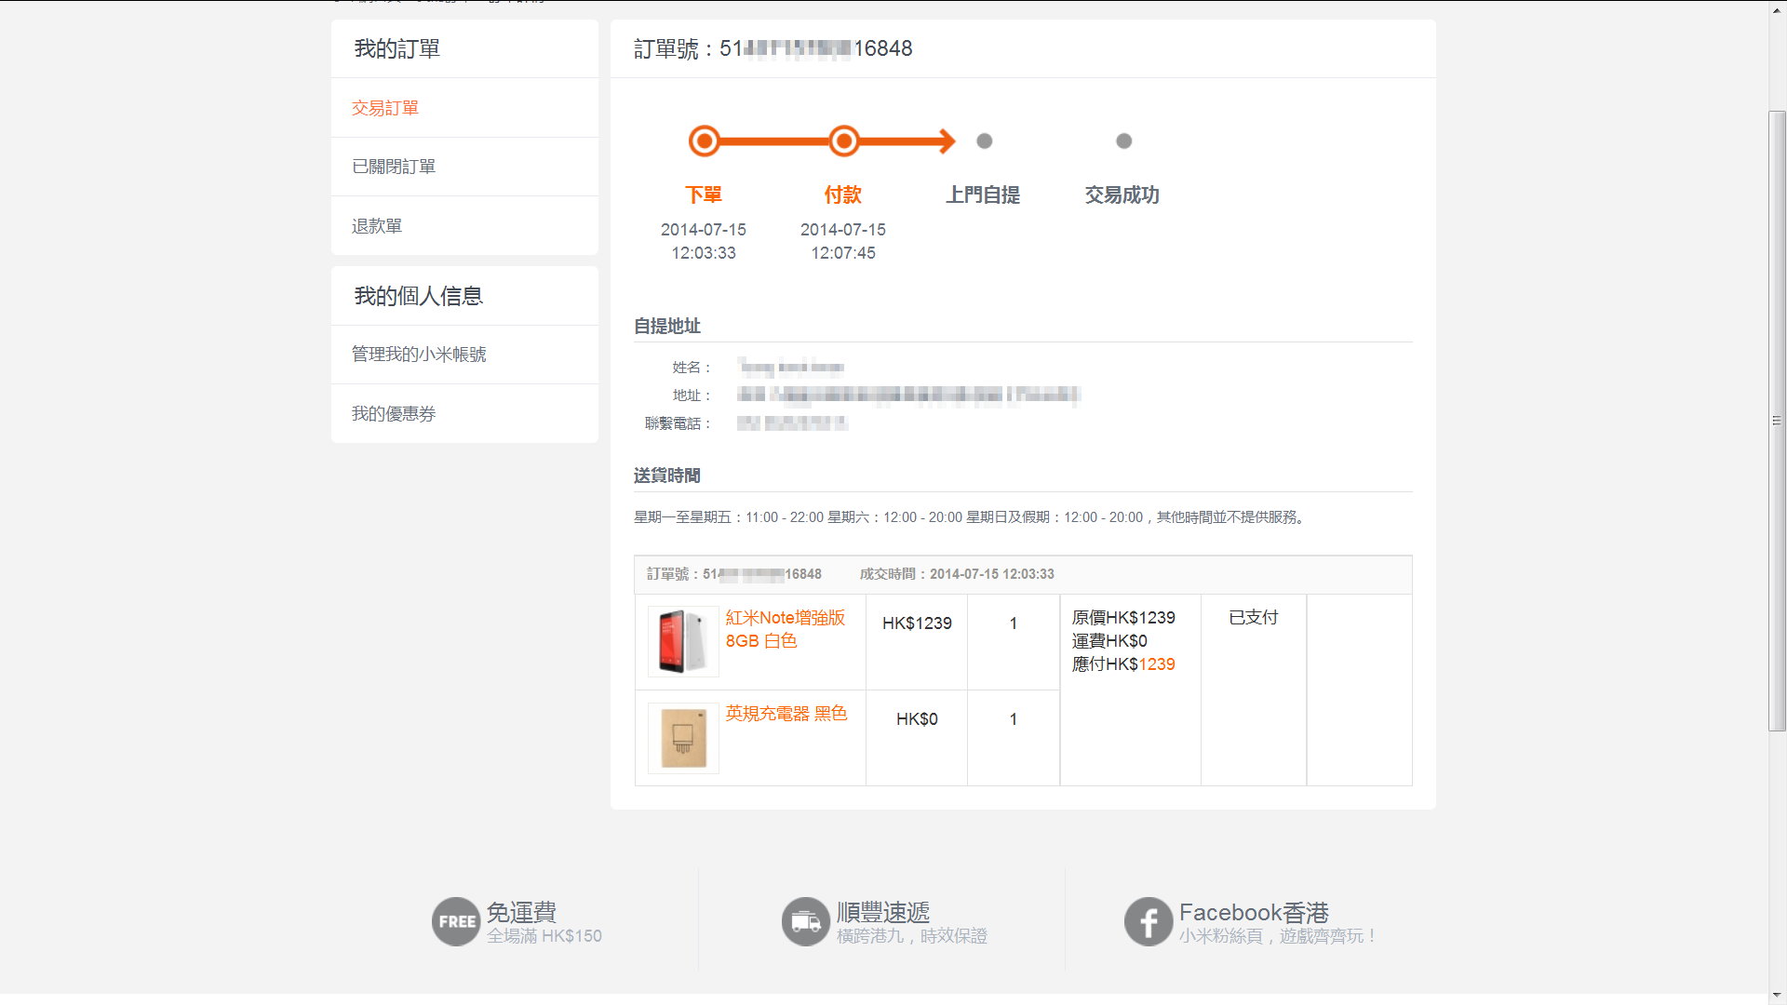
Task: Click the 我的訂單 sidebar heading
Action: click(x=397, y=49)
